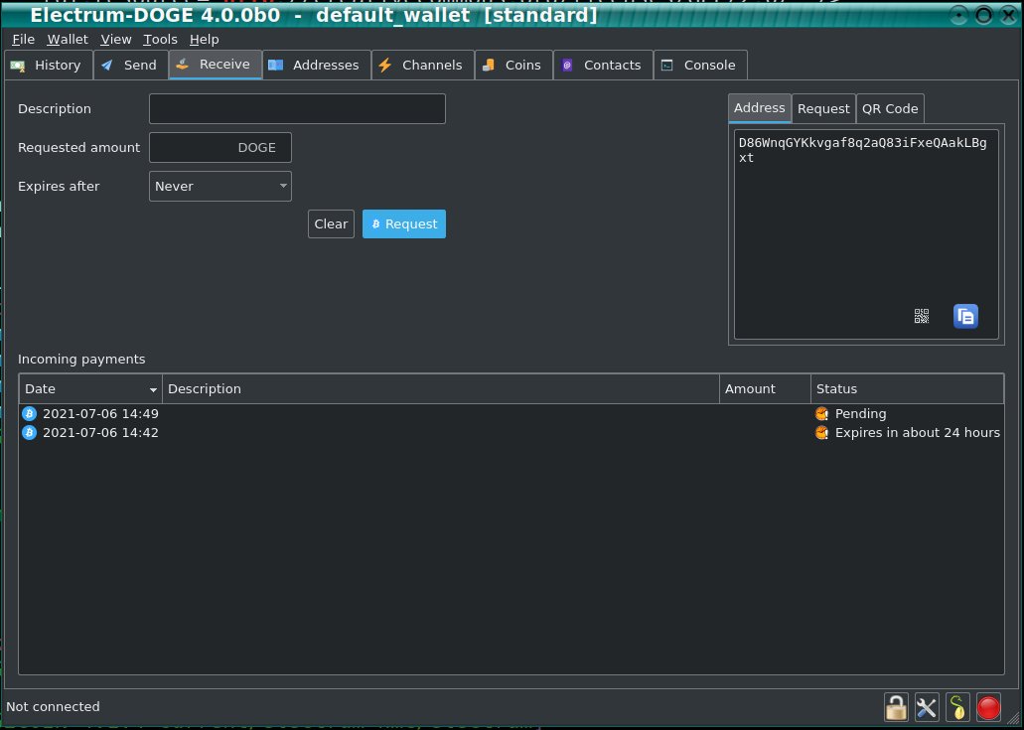
Task: Click the address text beginning D86WnqGYK
Action: coord(862,150)
